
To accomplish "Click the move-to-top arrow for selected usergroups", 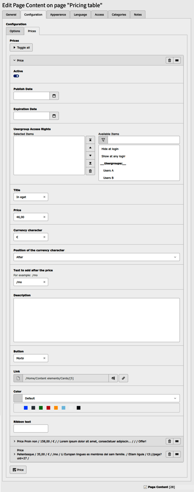I will pos(90,140).
